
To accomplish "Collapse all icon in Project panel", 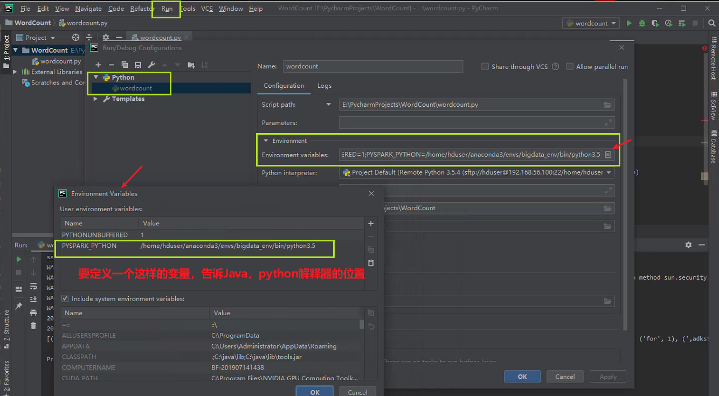I will point(89,38).
